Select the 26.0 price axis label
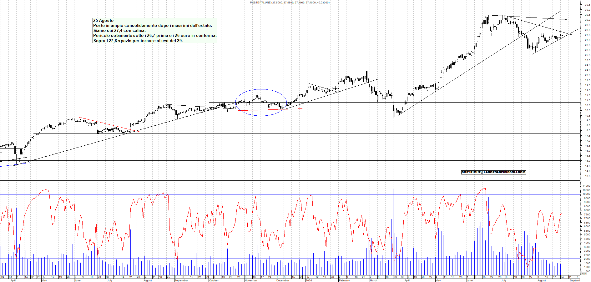Viewport: 591px width, 282px height. 587,50
